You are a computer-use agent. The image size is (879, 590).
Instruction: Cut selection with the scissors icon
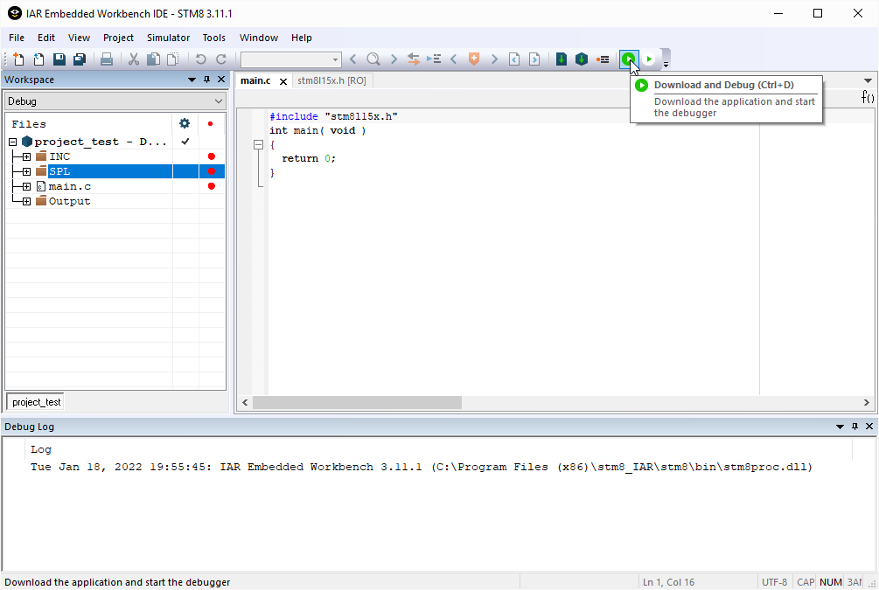pyautogui.click(x=134, y=59)
